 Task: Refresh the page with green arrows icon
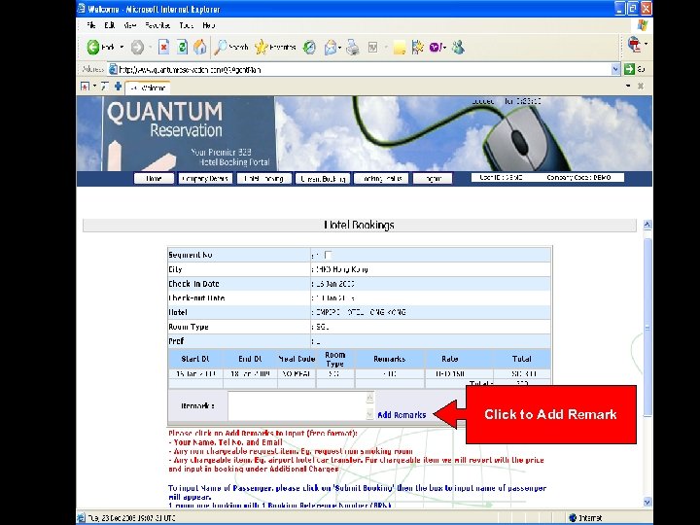pyautogui.click(x=182, y=47)
